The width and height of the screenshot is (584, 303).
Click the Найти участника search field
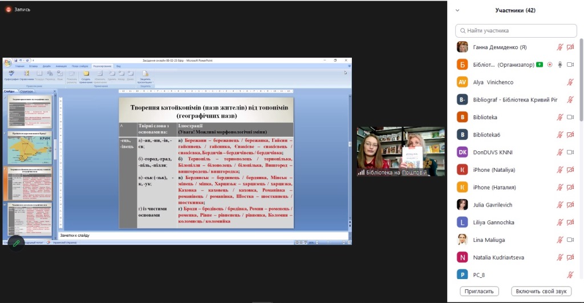(x=516, y=30)
